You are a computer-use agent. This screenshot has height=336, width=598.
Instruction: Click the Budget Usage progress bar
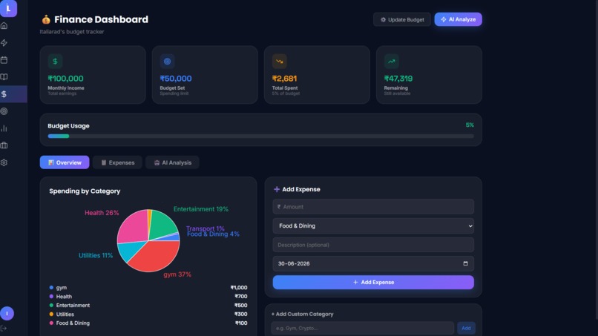coord(261,136)
